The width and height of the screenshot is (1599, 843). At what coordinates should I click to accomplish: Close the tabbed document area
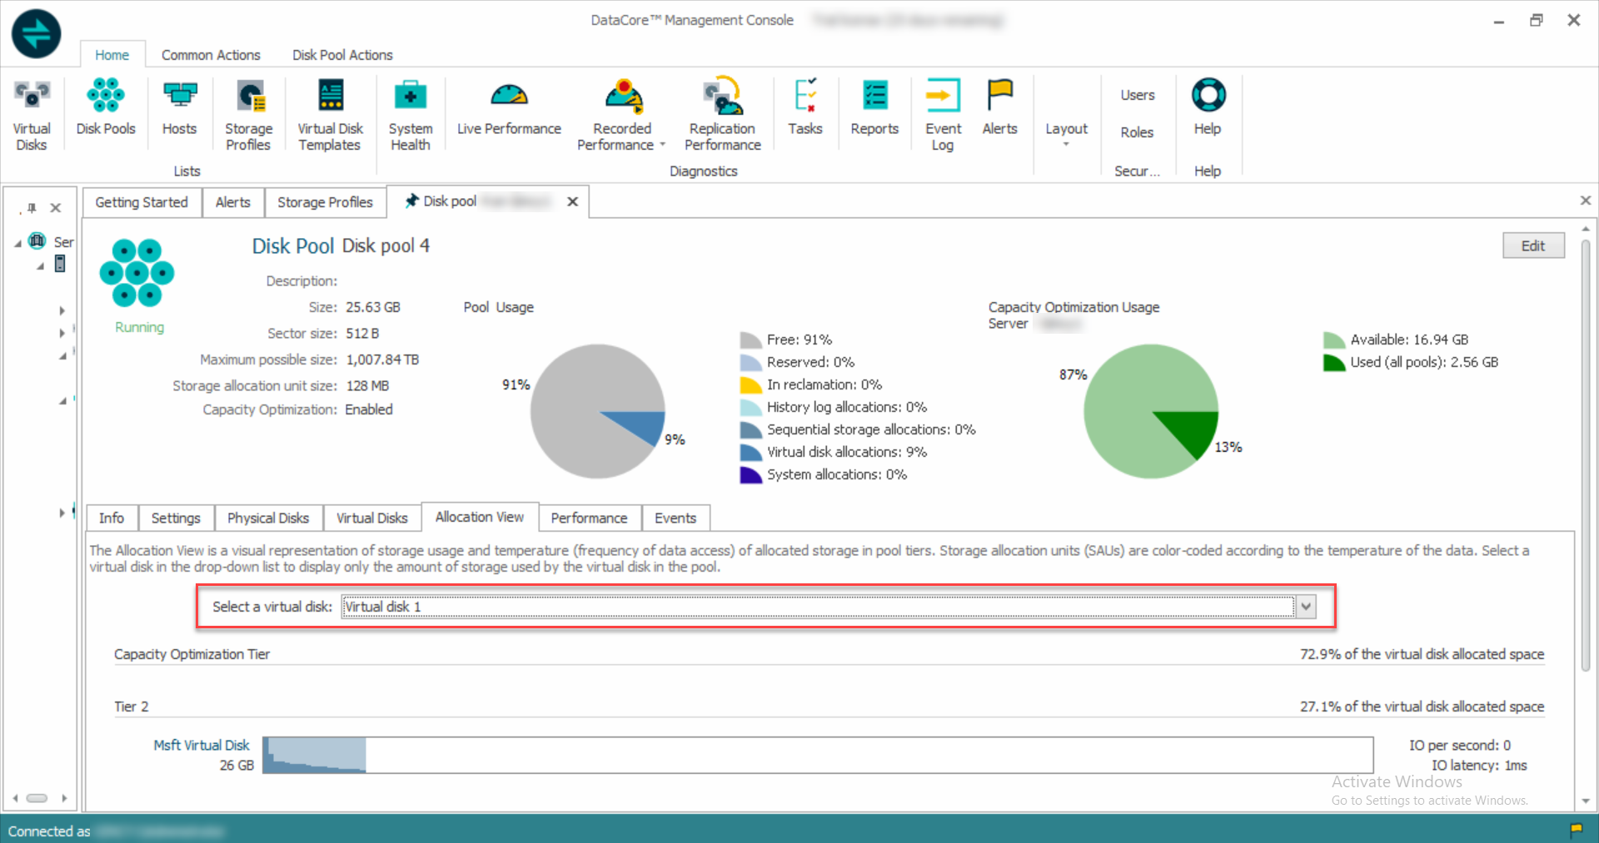pyautogui.click(x=1586, y=201)
